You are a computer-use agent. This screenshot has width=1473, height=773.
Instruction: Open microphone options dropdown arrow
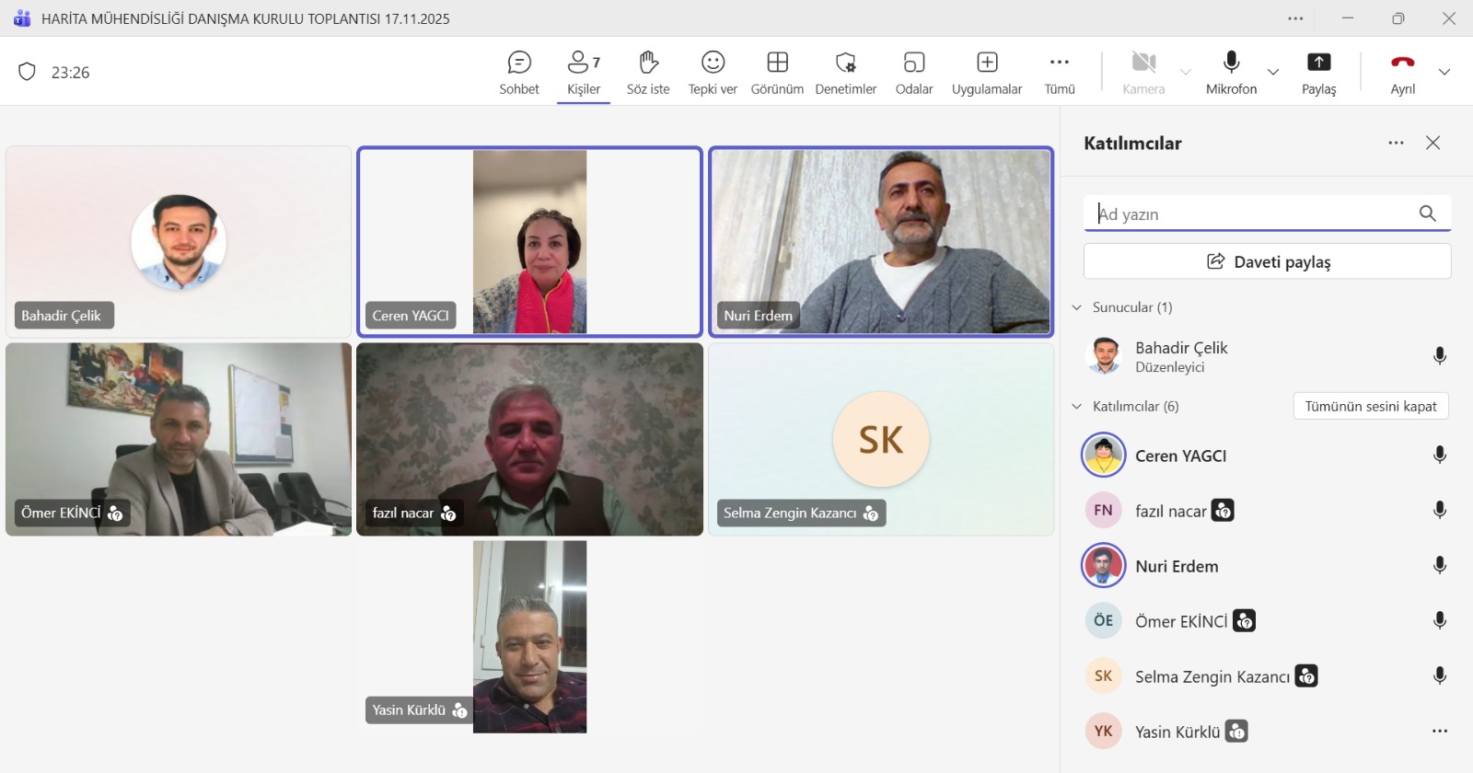tap(1273, 72)
